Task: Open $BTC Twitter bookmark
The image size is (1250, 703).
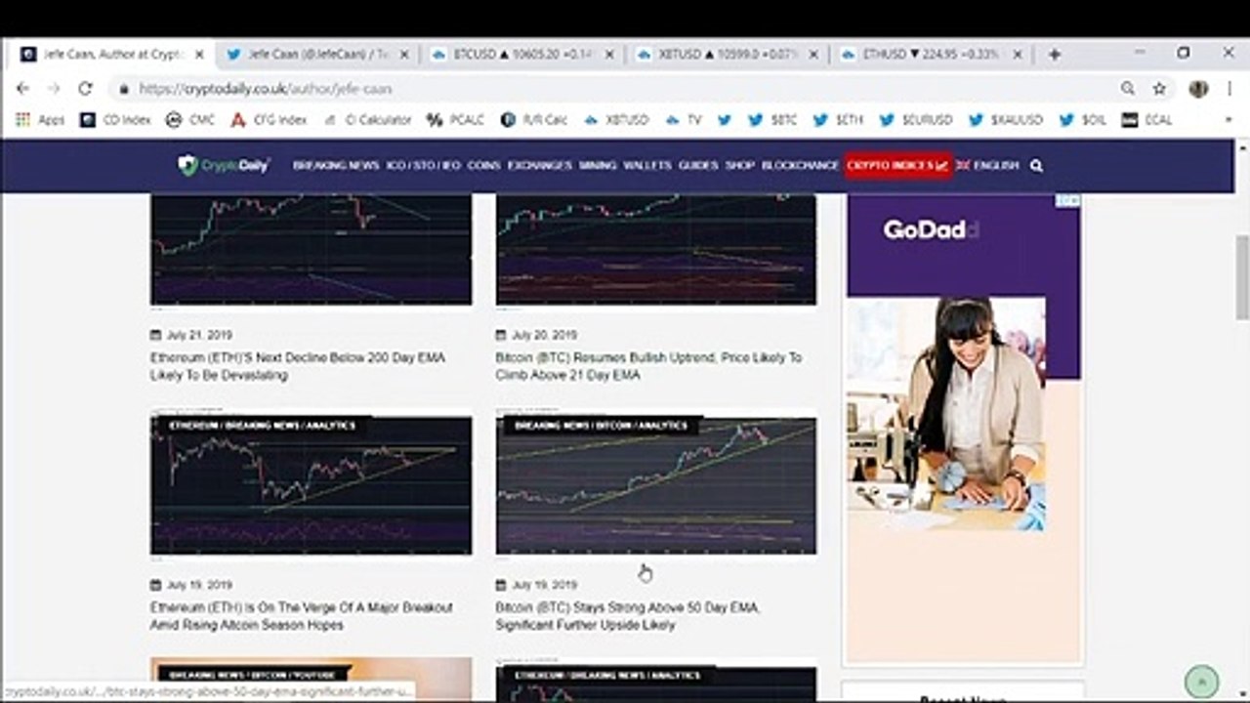Action: tap(771, 120)
